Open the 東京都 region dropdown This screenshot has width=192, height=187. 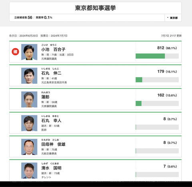173,18
